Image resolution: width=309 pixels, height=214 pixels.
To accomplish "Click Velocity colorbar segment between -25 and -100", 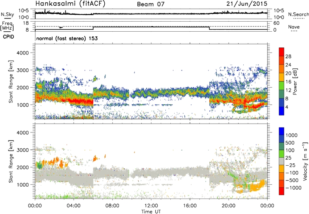I will (281, 169).
